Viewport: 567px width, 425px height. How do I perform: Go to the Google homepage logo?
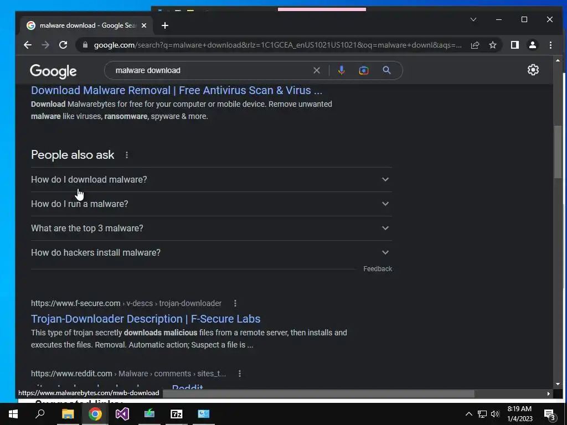click(54, 71)
